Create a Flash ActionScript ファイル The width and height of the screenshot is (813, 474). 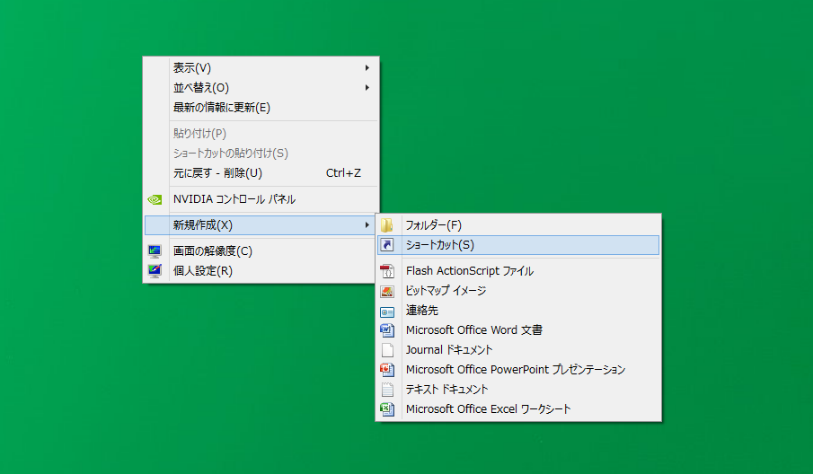tap(518, 271)
